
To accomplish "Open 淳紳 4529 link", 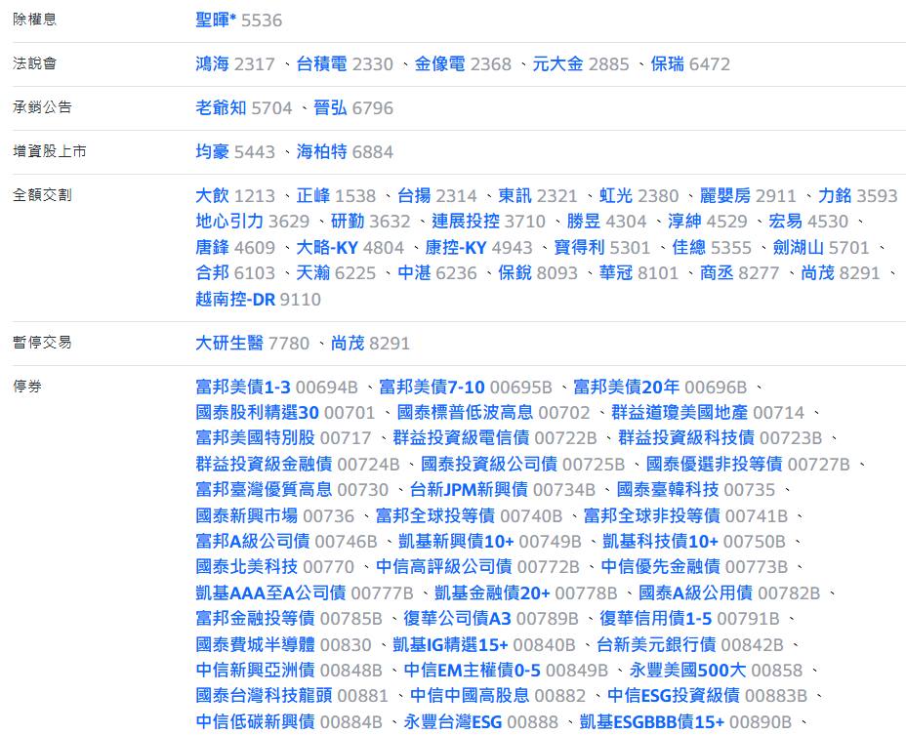I will pyautogui.click(x=708, y=222).
